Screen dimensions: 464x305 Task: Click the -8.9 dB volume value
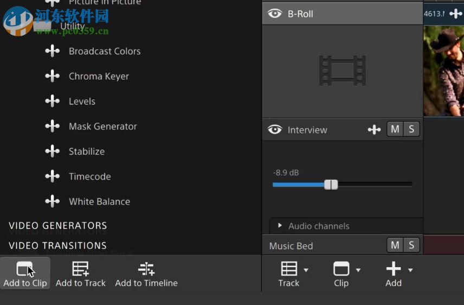[286, 173]
